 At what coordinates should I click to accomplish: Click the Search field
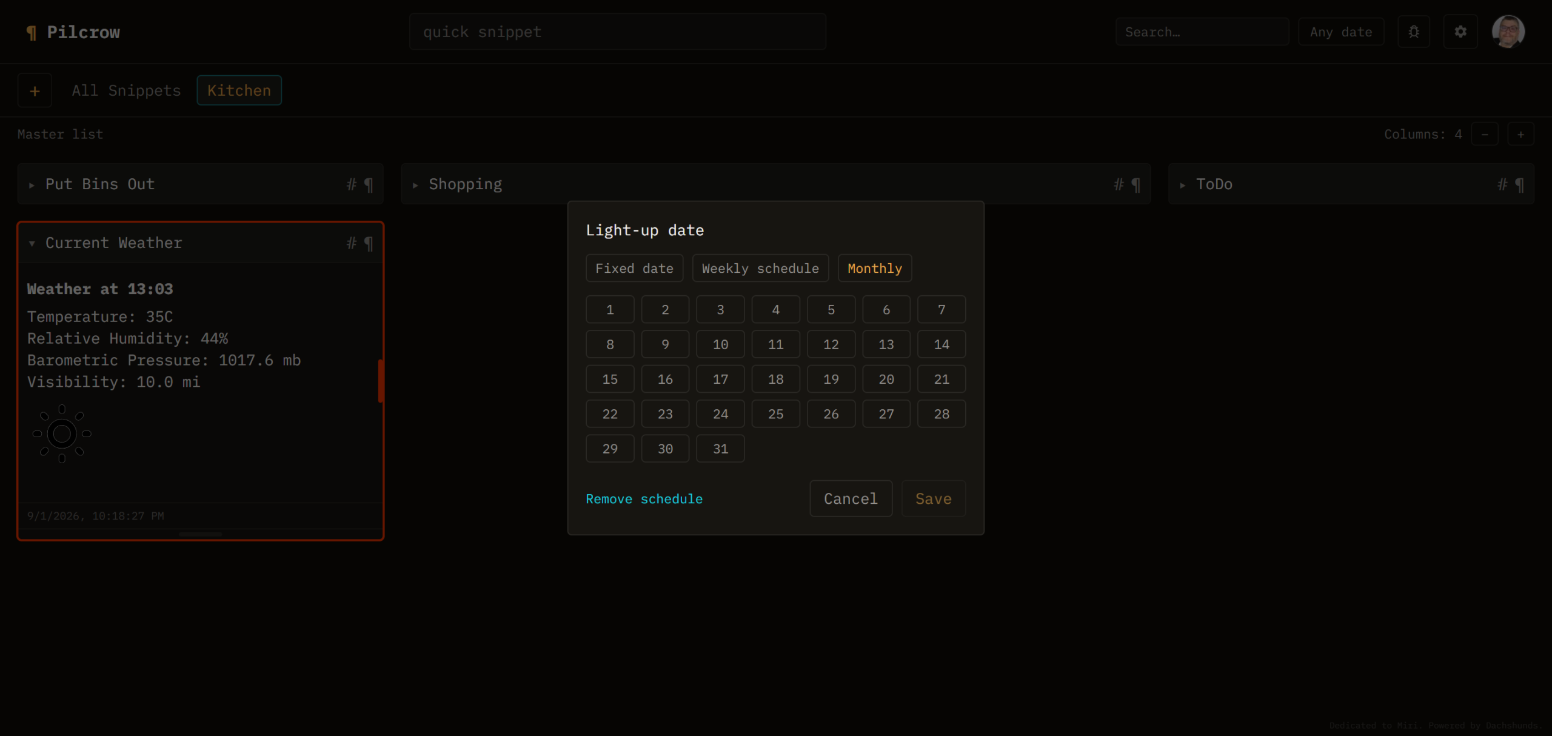[x=1202, y=32]
